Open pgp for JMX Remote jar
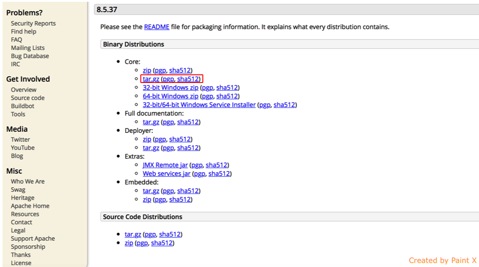 point(197,165)
